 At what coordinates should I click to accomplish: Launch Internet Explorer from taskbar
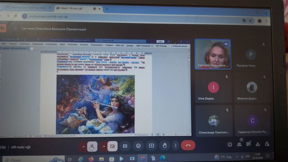click(x=80, y=159)
